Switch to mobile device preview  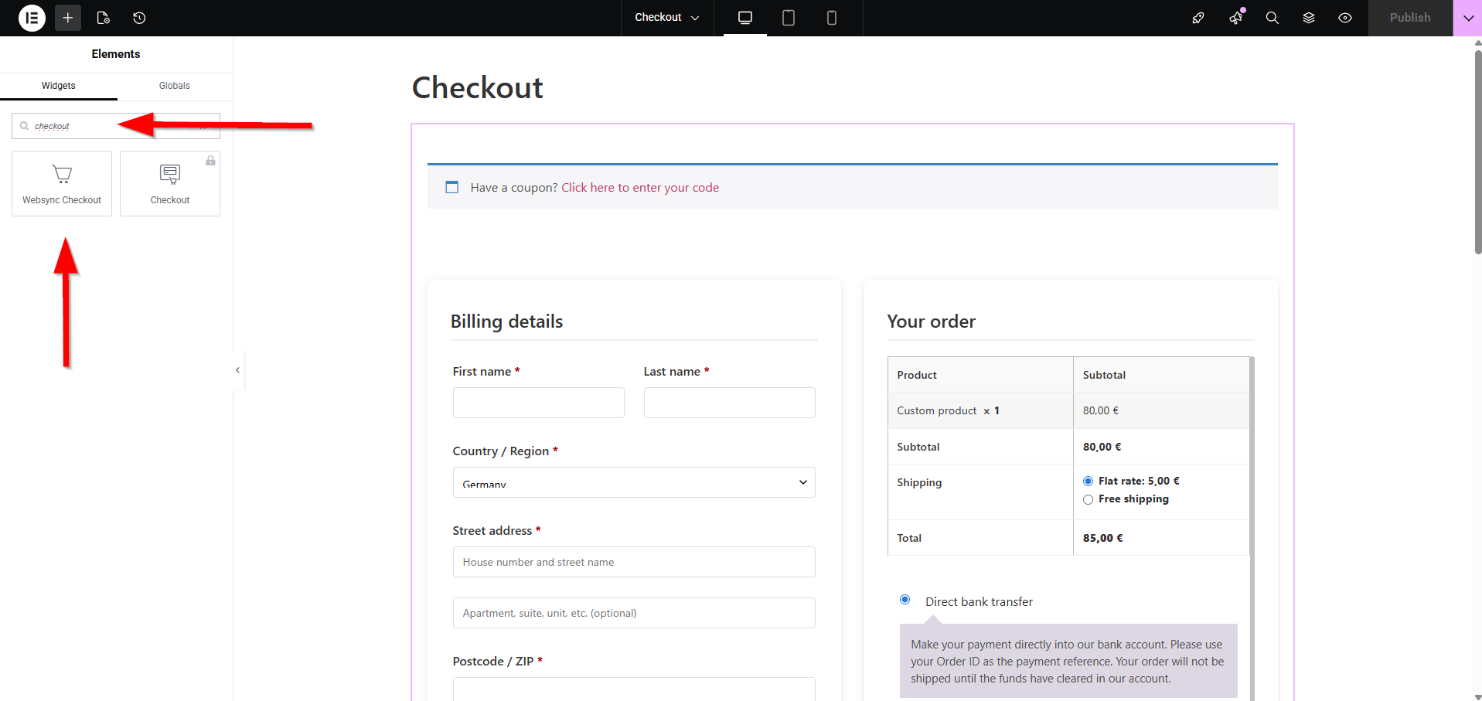coord(831,18)
